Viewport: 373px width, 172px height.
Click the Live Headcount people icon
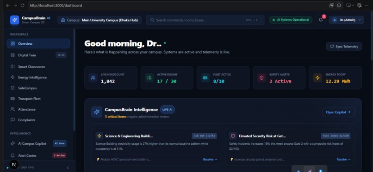click(x=93, y=78)
